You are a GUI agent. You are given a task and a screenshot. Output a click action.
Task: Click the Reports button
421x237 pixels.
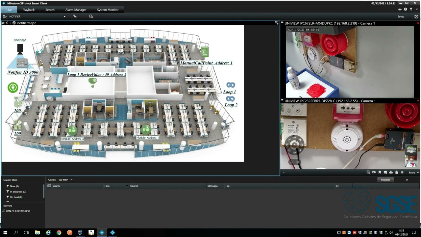[385, 180]
